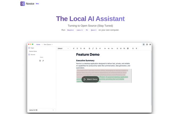Open the settings gear icon
This screenshot has width=179, height=114.
click(x=150, y=44)
